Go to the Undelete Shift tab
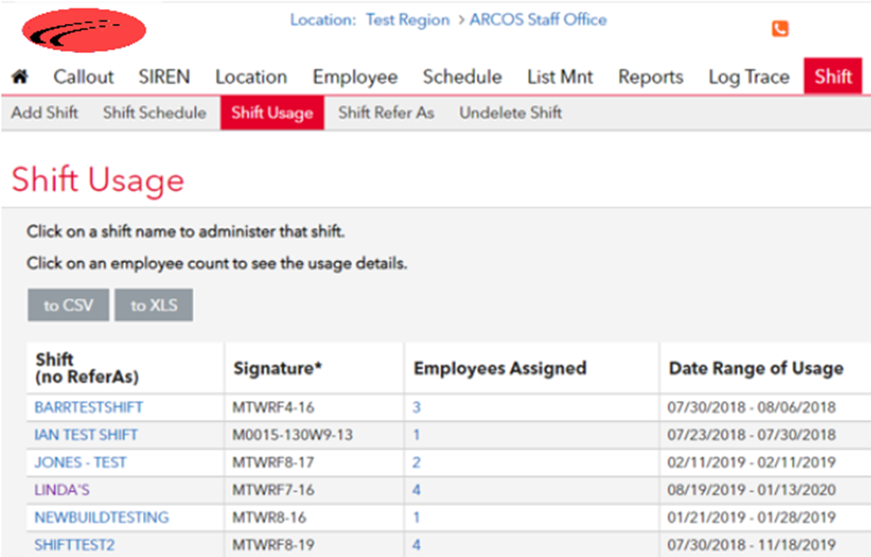 click(511, 112)
